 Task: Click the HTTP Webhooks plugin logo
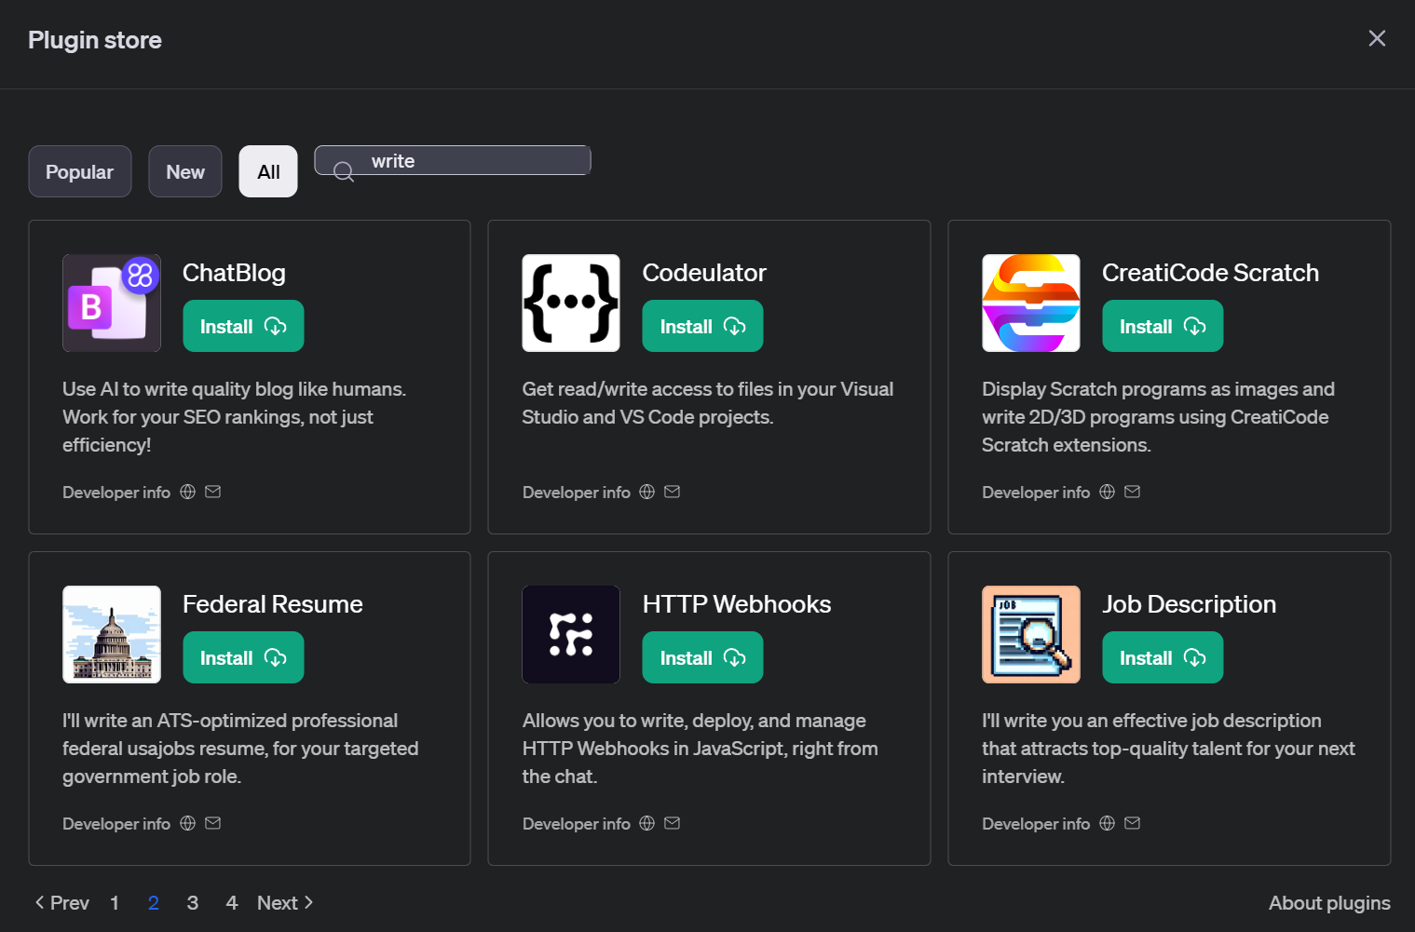coord(570,634)
